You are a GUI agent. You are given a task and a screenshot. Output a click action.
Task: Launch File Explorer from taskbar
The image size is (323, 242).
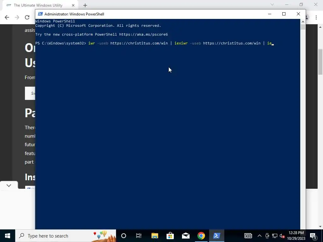155,236
